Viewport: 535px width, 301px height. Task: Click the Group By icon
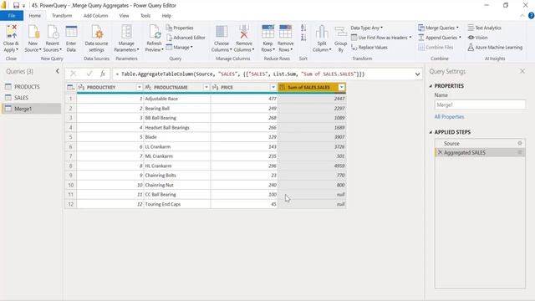[x=340, y=32]
